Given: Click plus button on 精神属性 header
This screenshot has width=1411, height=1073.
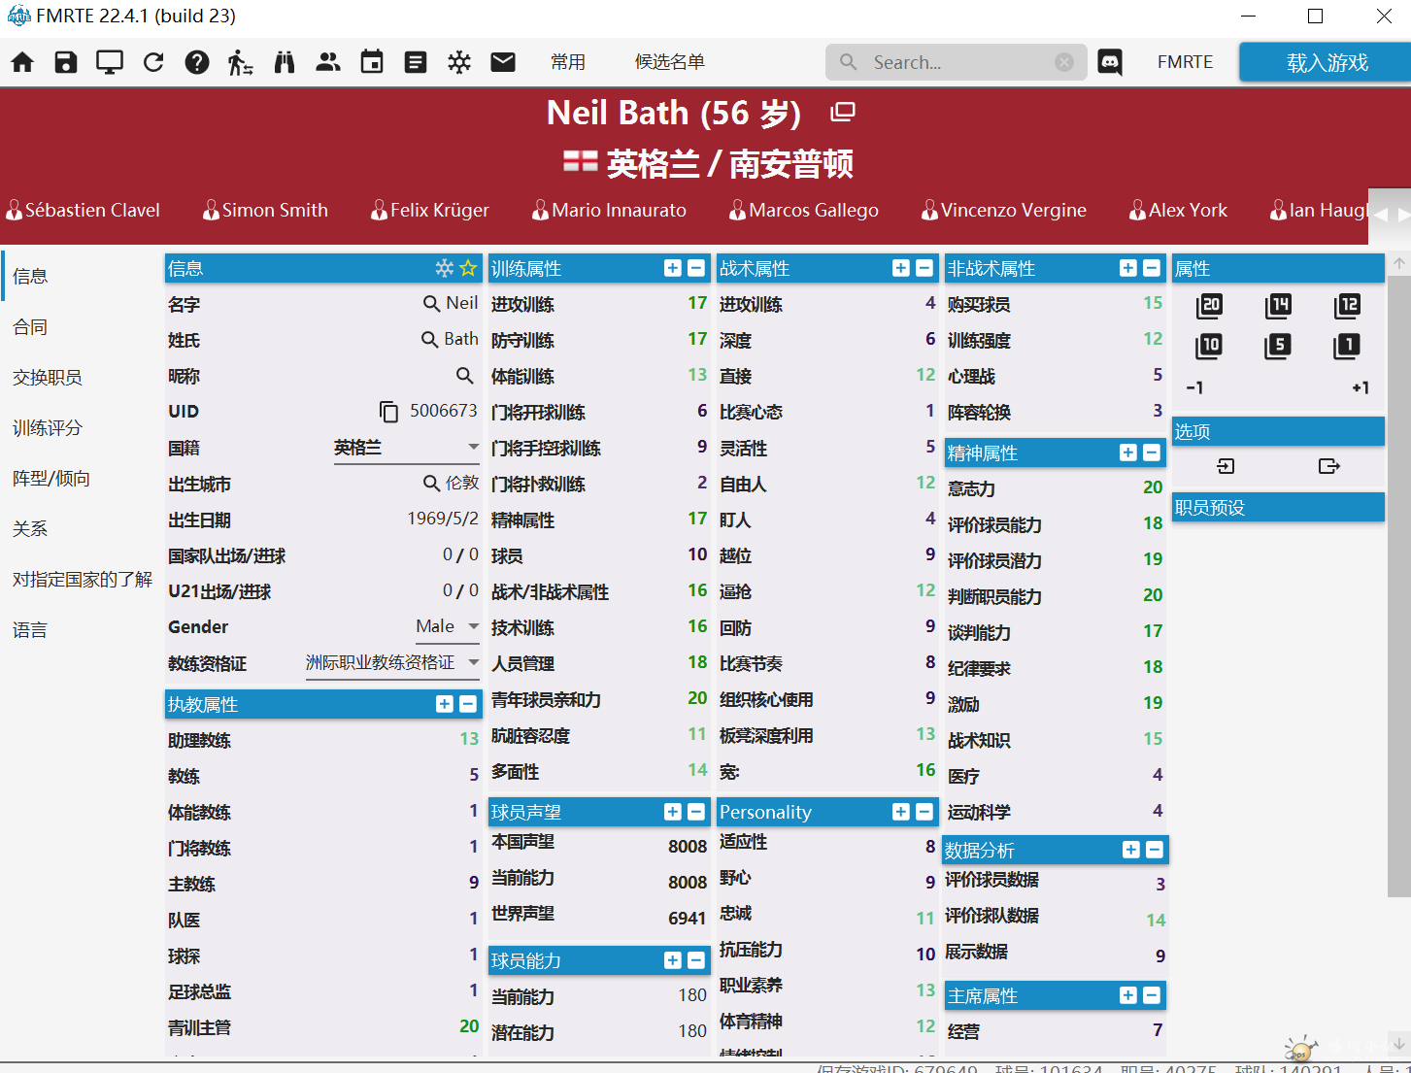Looking at the screenshot, I should pos(1128,453).
